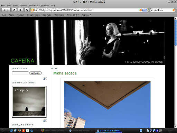Click the Forward arrow button
The height and width of the screenshot is (133, 177).
(x=8, y=10)
